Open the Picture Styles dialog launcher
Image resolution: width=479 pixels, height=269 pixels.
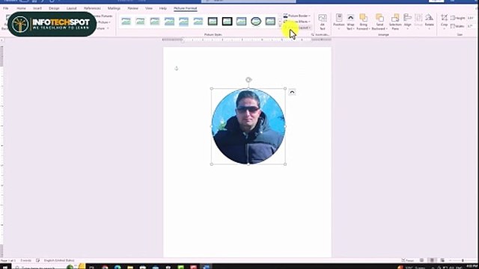click(x=312, y=35)
